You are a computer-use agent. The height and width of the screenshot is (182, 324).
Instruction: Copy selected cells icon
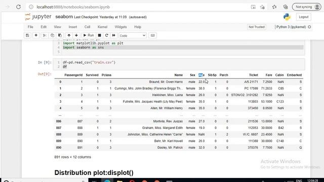tap(52, 35)
